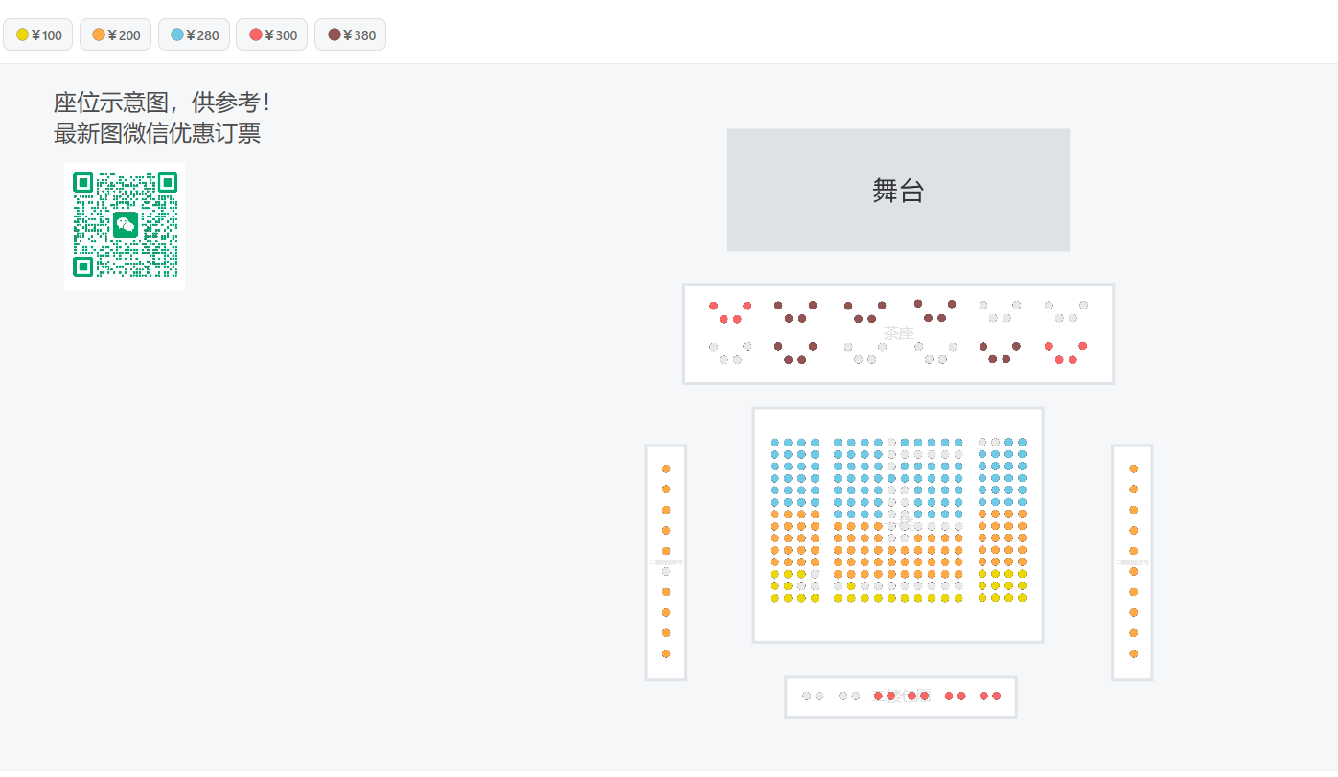Click the grey unavailable seat in left side strip
The height and width of the screenshot is (777, 1338).
tap(666, 571)
